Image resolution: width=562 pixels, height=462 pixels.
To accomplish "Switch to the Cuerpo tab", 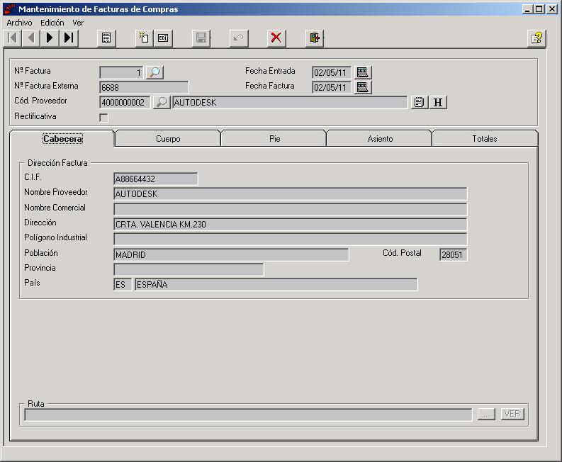I will click(168, 139).
